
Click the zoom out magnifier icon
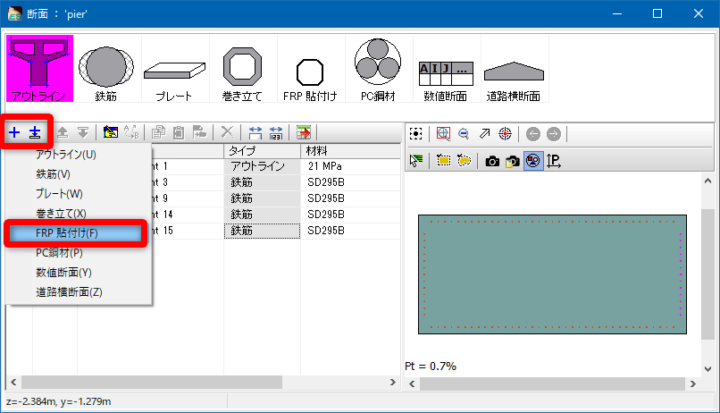point(464,134)
